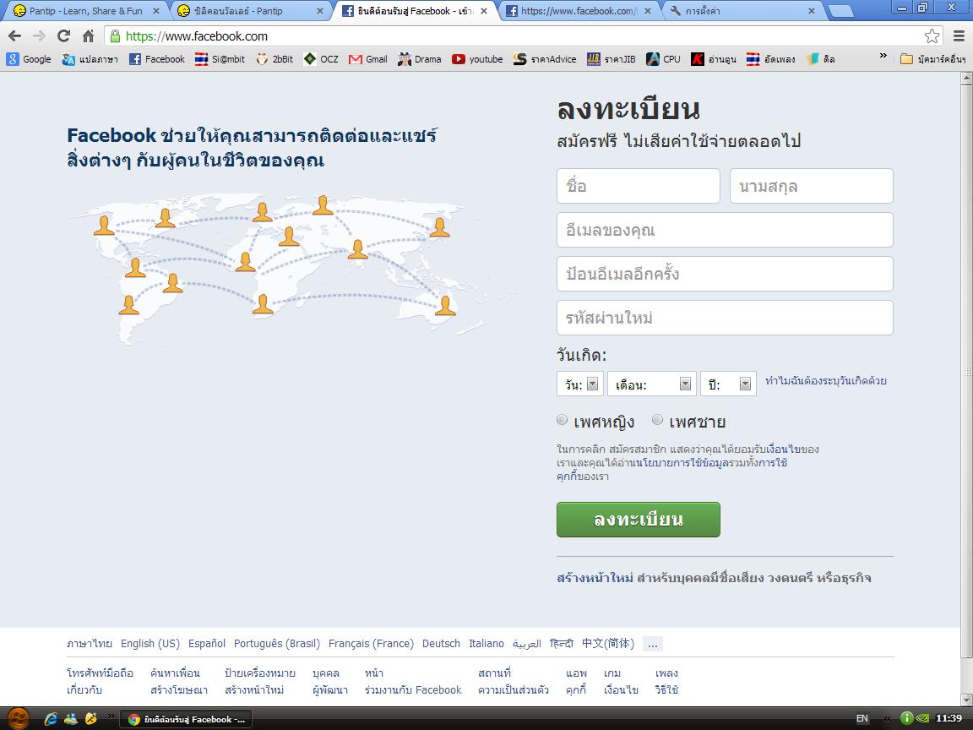The height and width of the screenshot is (730, 973).
Task: Show more bookmarks with the double chevron
Action: point(883,56)
